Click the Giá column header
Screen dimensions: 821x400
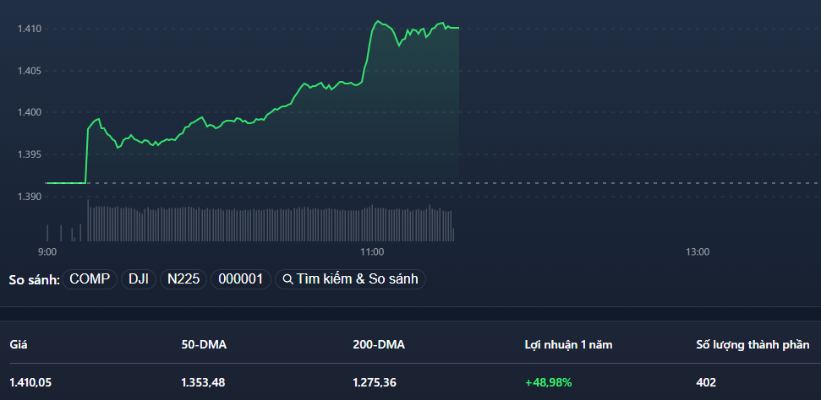19,344
